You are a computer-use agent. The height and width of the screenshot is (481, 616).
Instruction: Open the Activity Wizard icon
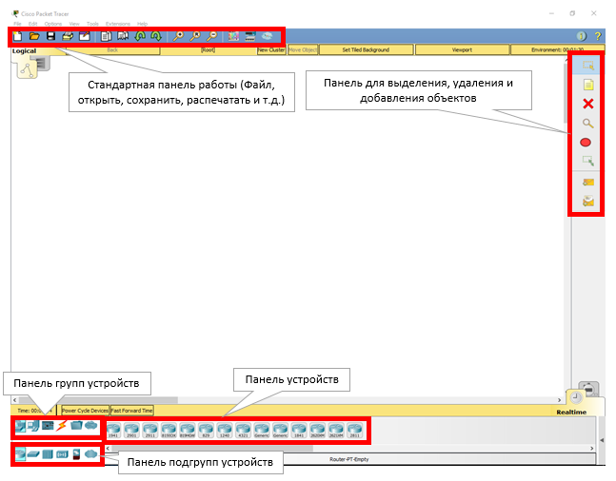pyautogui.click(x=85, y=36)
